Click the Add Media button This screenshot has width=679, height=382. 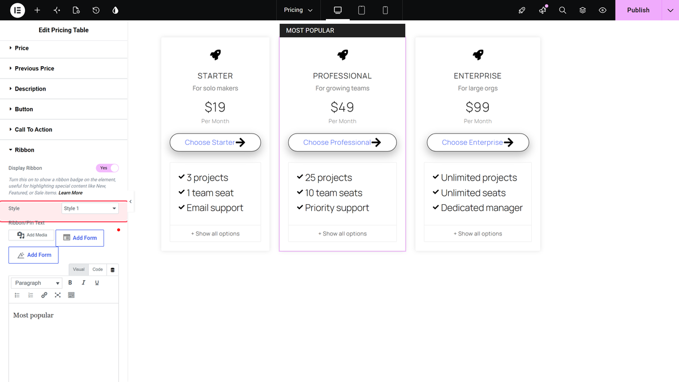point(32,235)
